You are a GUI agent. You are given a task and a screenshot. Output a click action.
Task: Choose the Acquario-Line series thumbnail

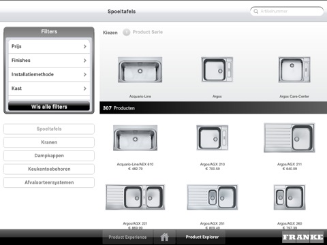click(140, 69)
